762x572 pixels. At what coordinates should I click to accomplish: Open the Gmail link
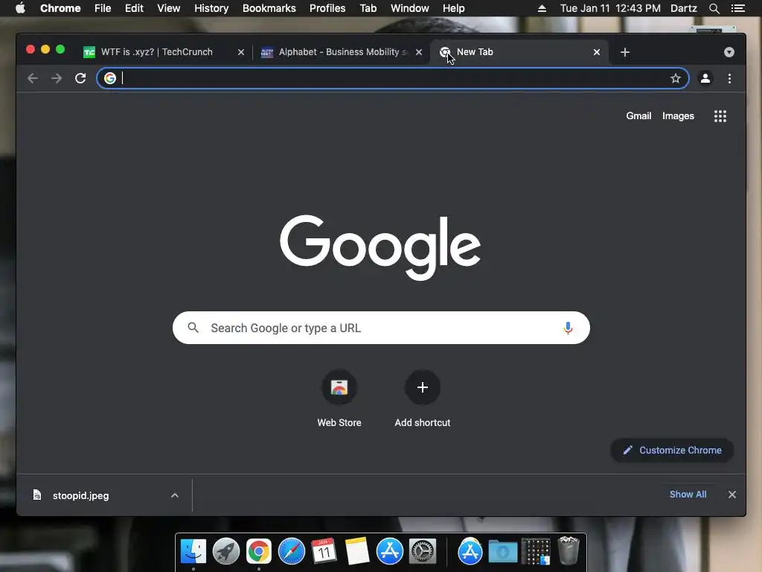[x=638, y=115]
